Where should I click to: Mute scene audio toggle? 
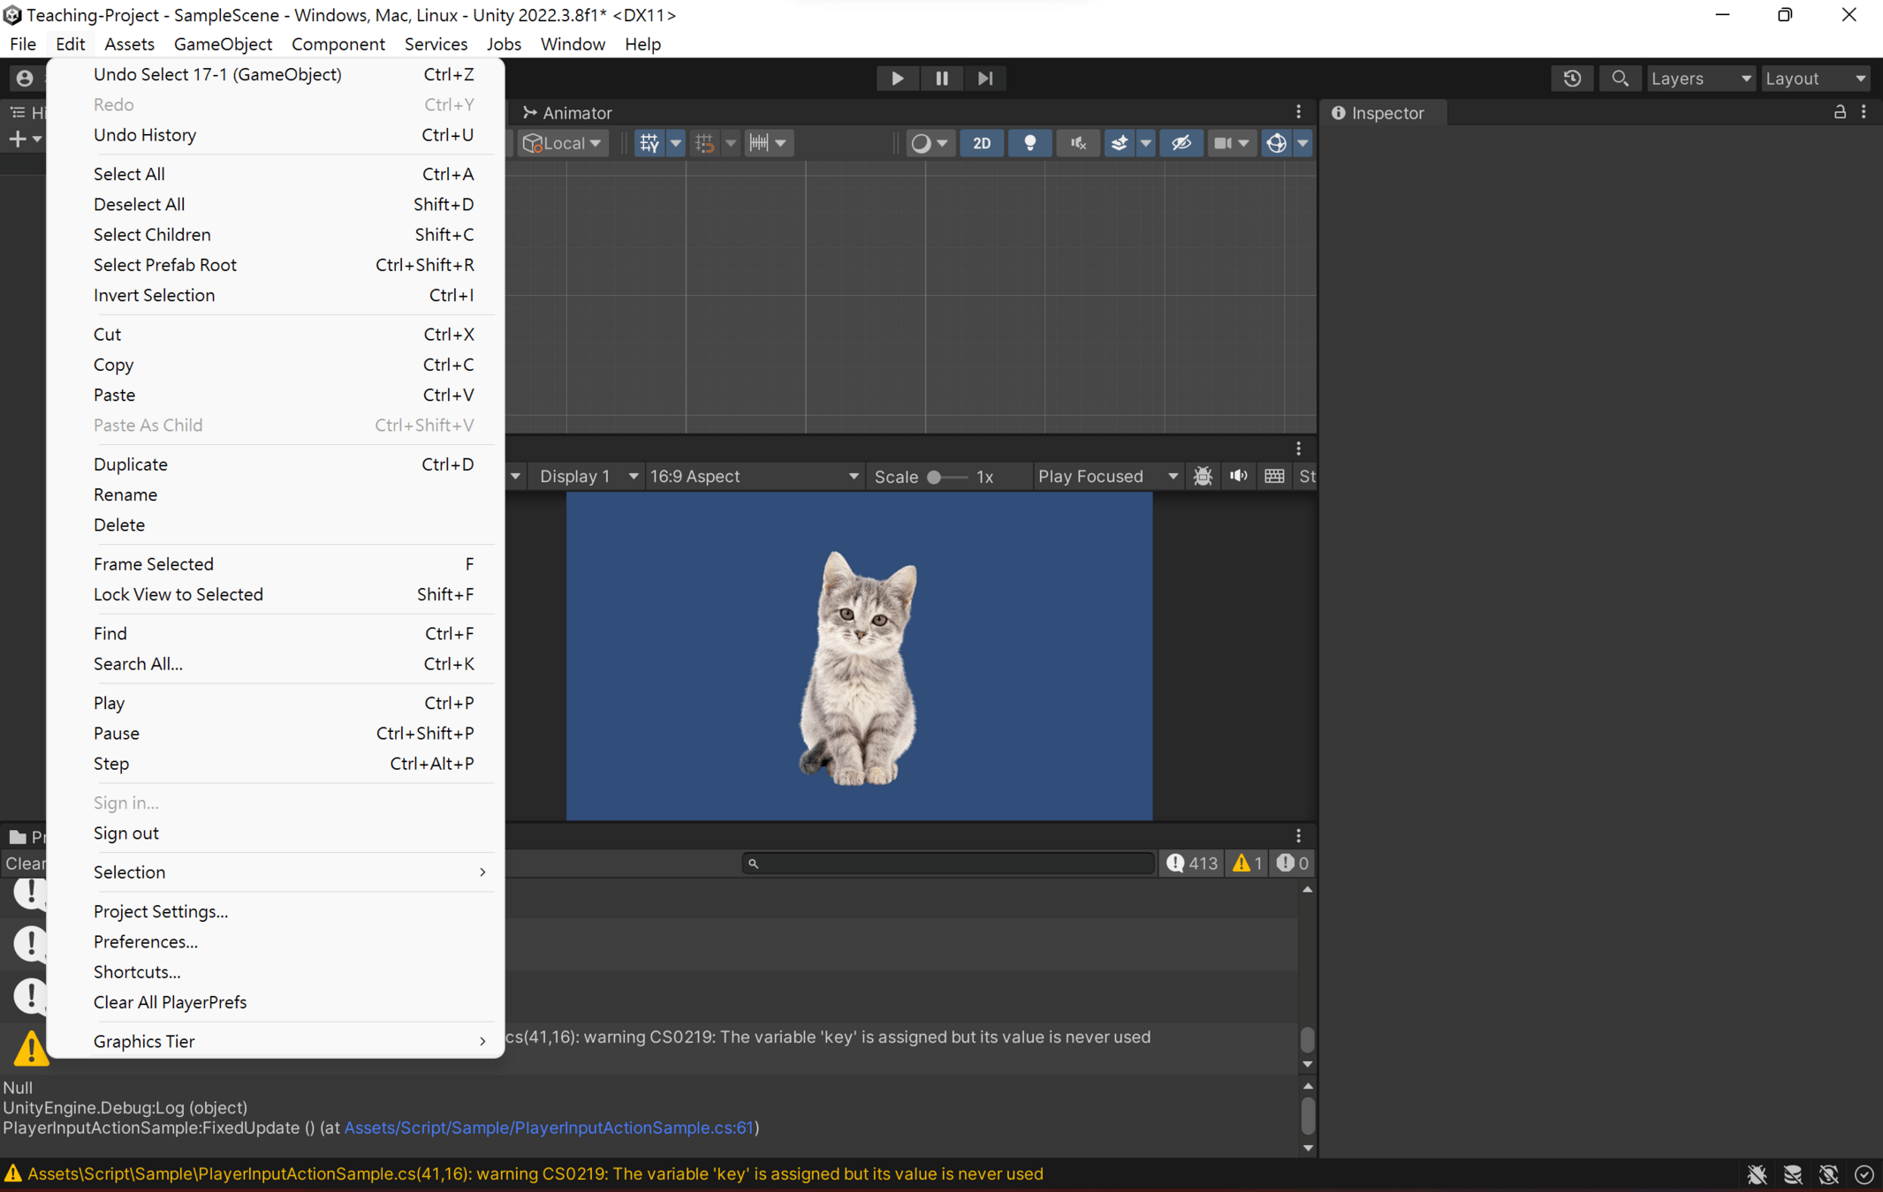coord(1077,143)
